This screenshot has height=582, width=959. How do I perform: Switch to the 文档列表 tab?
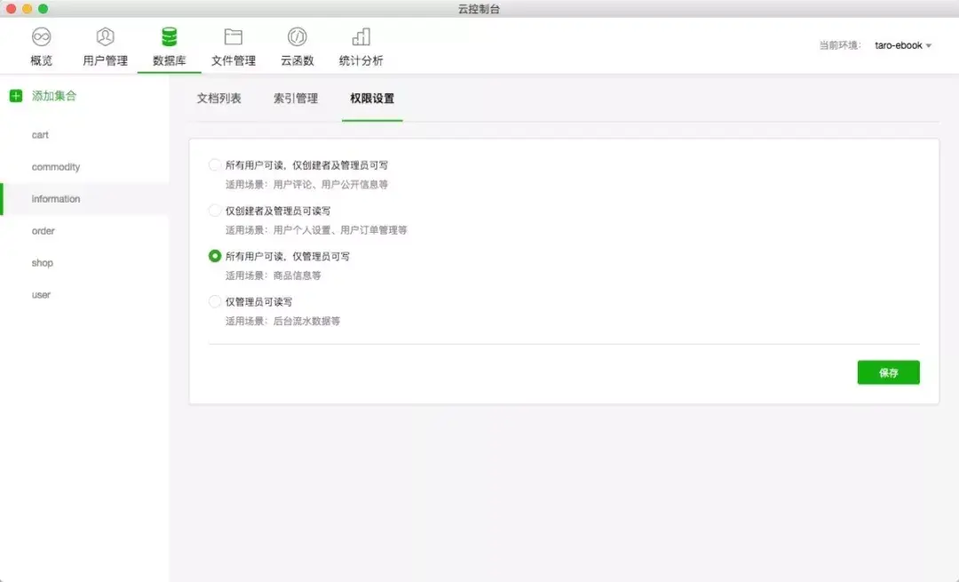coord(219,99)
